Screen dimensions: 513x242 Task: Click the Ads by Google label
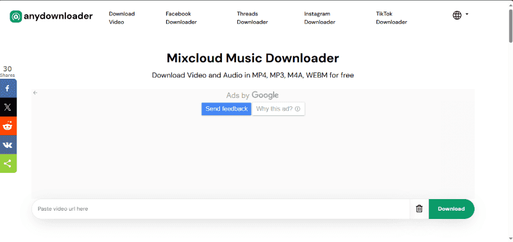[x=252, y=95]
